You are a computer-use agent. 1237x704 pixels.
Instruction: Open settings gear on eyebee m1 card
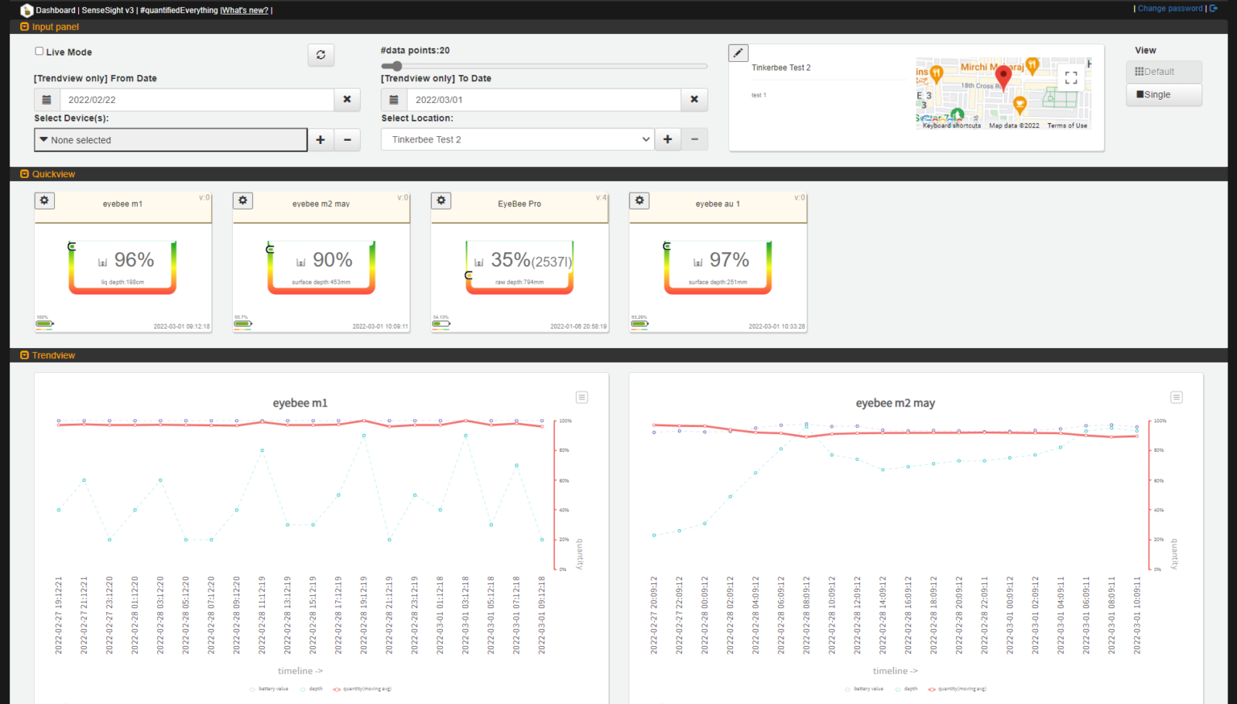tap(44, 201)
